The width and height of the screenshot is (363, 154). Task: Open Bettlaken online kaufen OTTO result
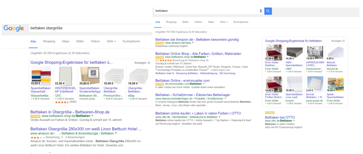[198, 113]
